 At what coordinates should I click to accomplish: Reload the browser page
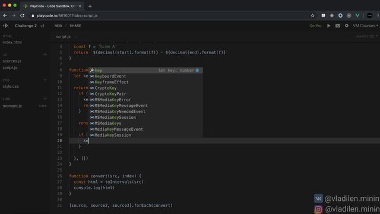[x=23, y=15]
